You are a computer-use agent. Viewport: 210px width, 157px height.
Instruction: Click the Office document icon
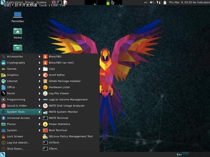tap(3, 87)
